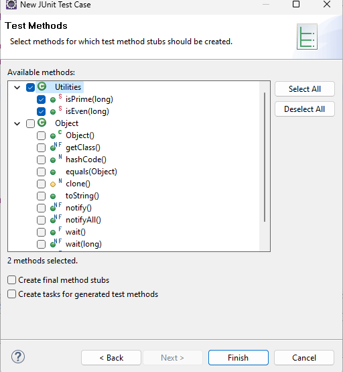Cancel the New JUnit Test Case wizard
This screenshot has width=343, height=372.
[304, 357]
